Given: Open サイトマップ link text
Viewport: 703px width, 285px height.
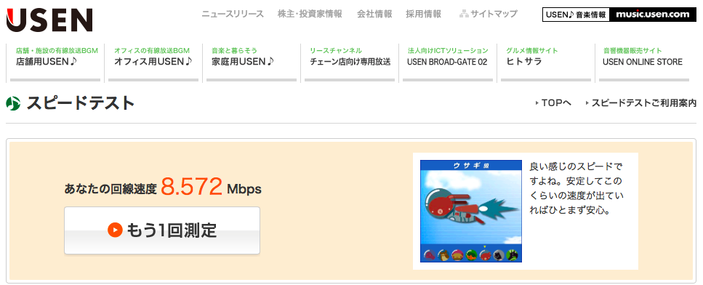Looking at the screenshot, I should coord(494,14).
